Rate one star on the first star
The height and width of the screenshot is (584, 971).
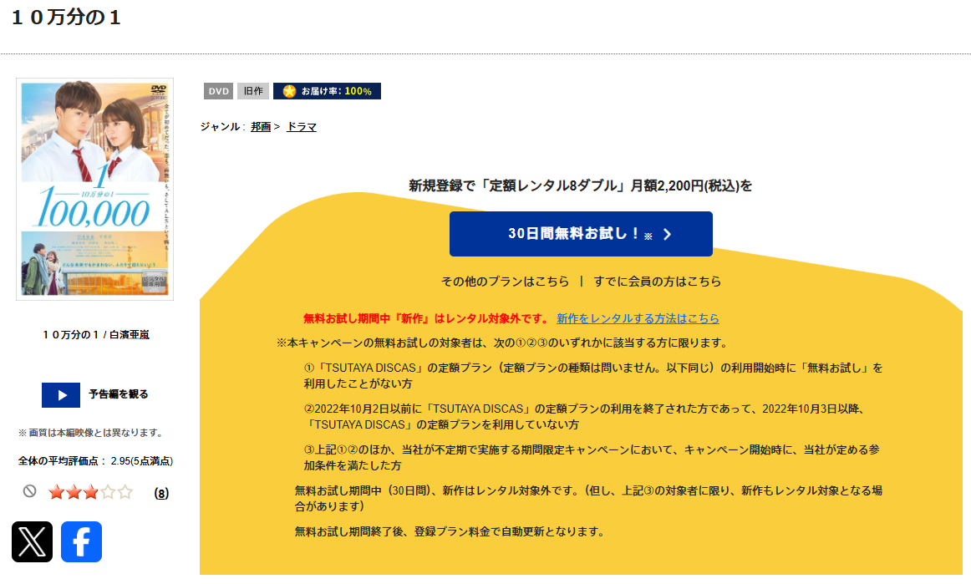pos(56,492)
